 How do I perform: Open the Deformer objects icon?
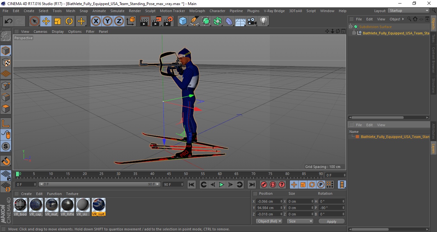(229, 21)
